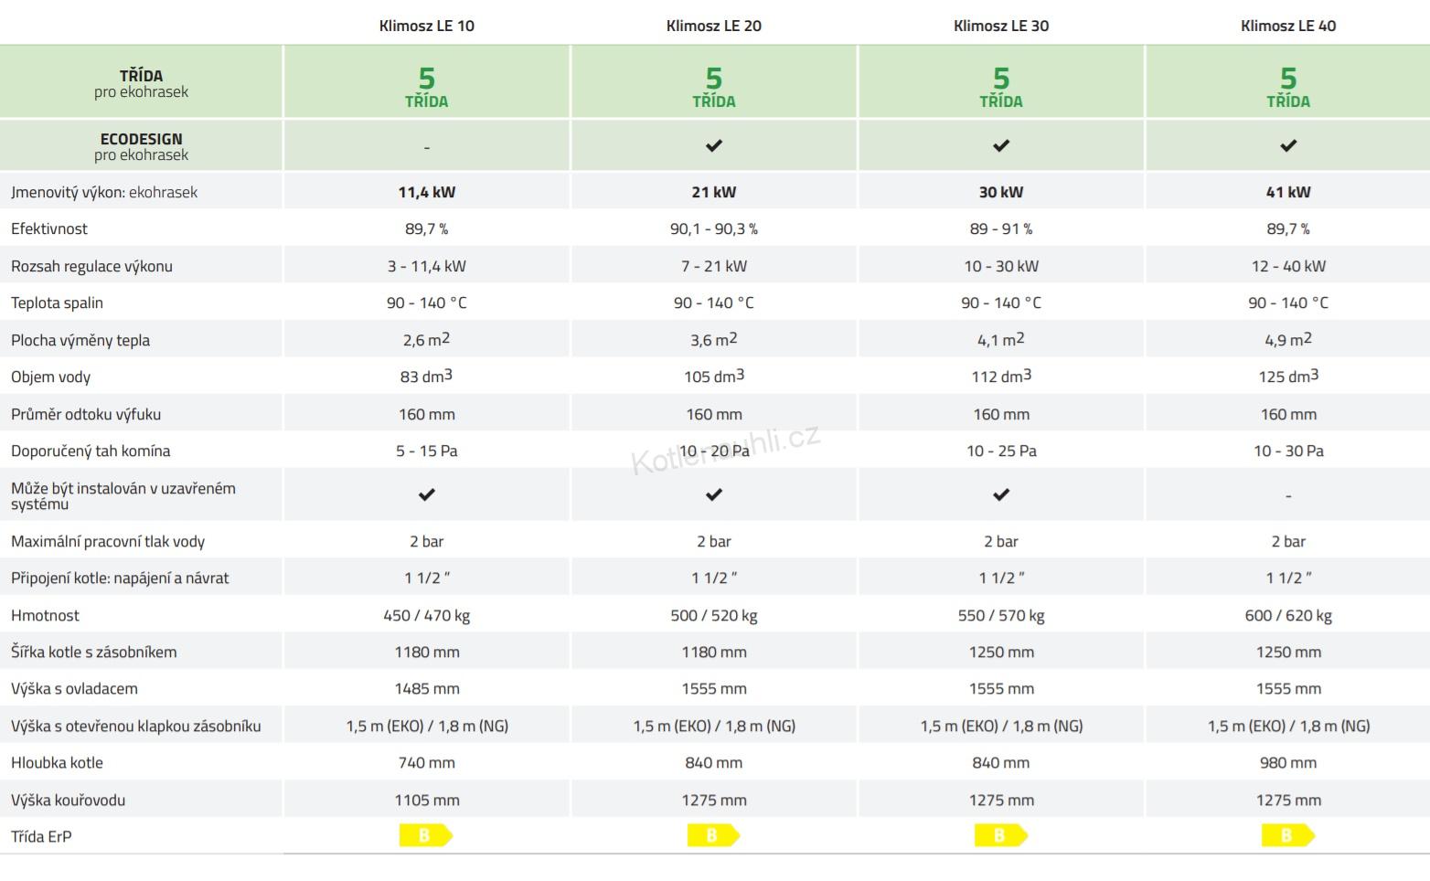Click the ECODESIGN checkmark for Klimosz LE 20
This screenshot has height=881, width=1430.
point(714,145)
